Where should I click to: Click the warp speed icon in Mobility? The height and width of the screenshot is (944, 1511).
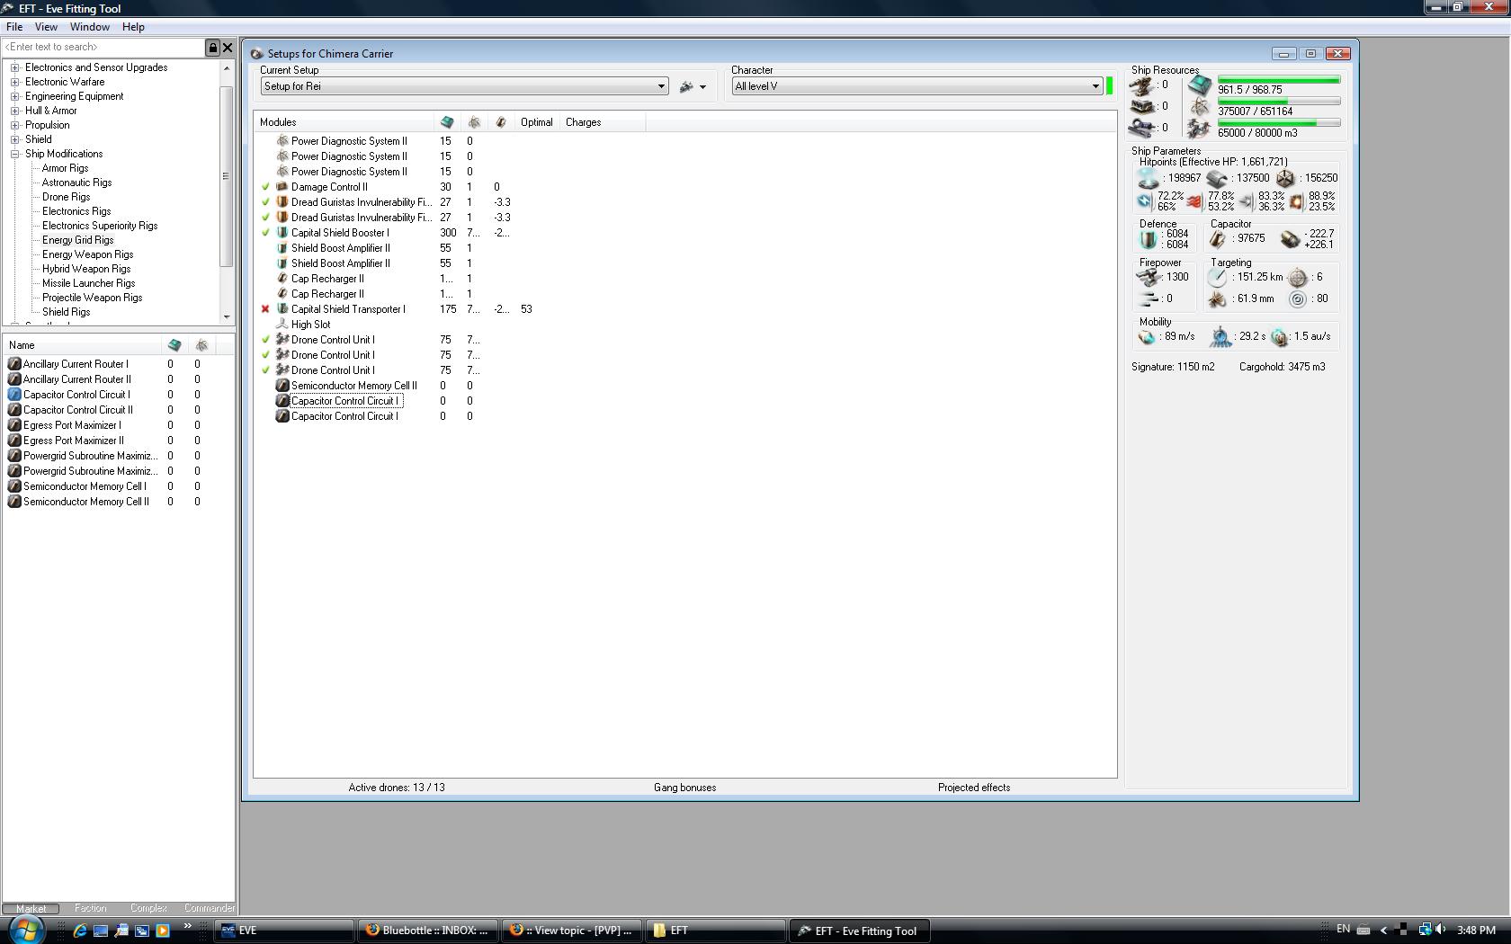pyautogui.click(x=1279, y=337)
